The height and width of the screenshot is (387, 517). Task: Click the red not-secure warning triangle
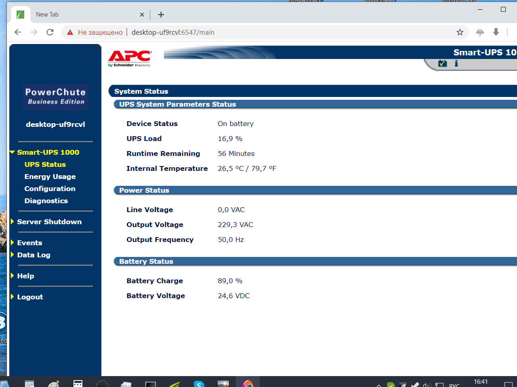pos(70,32)
